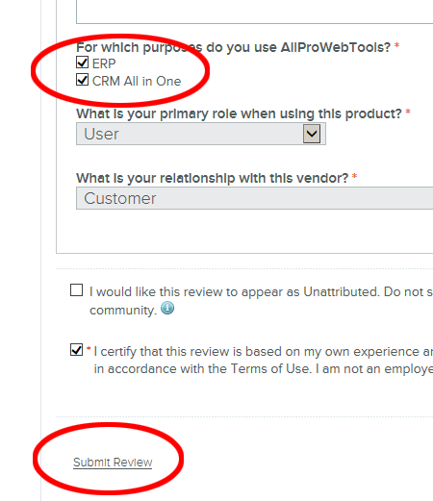
Task: Toggle the 'I certify' checkbox
Action: coord(76,350)
